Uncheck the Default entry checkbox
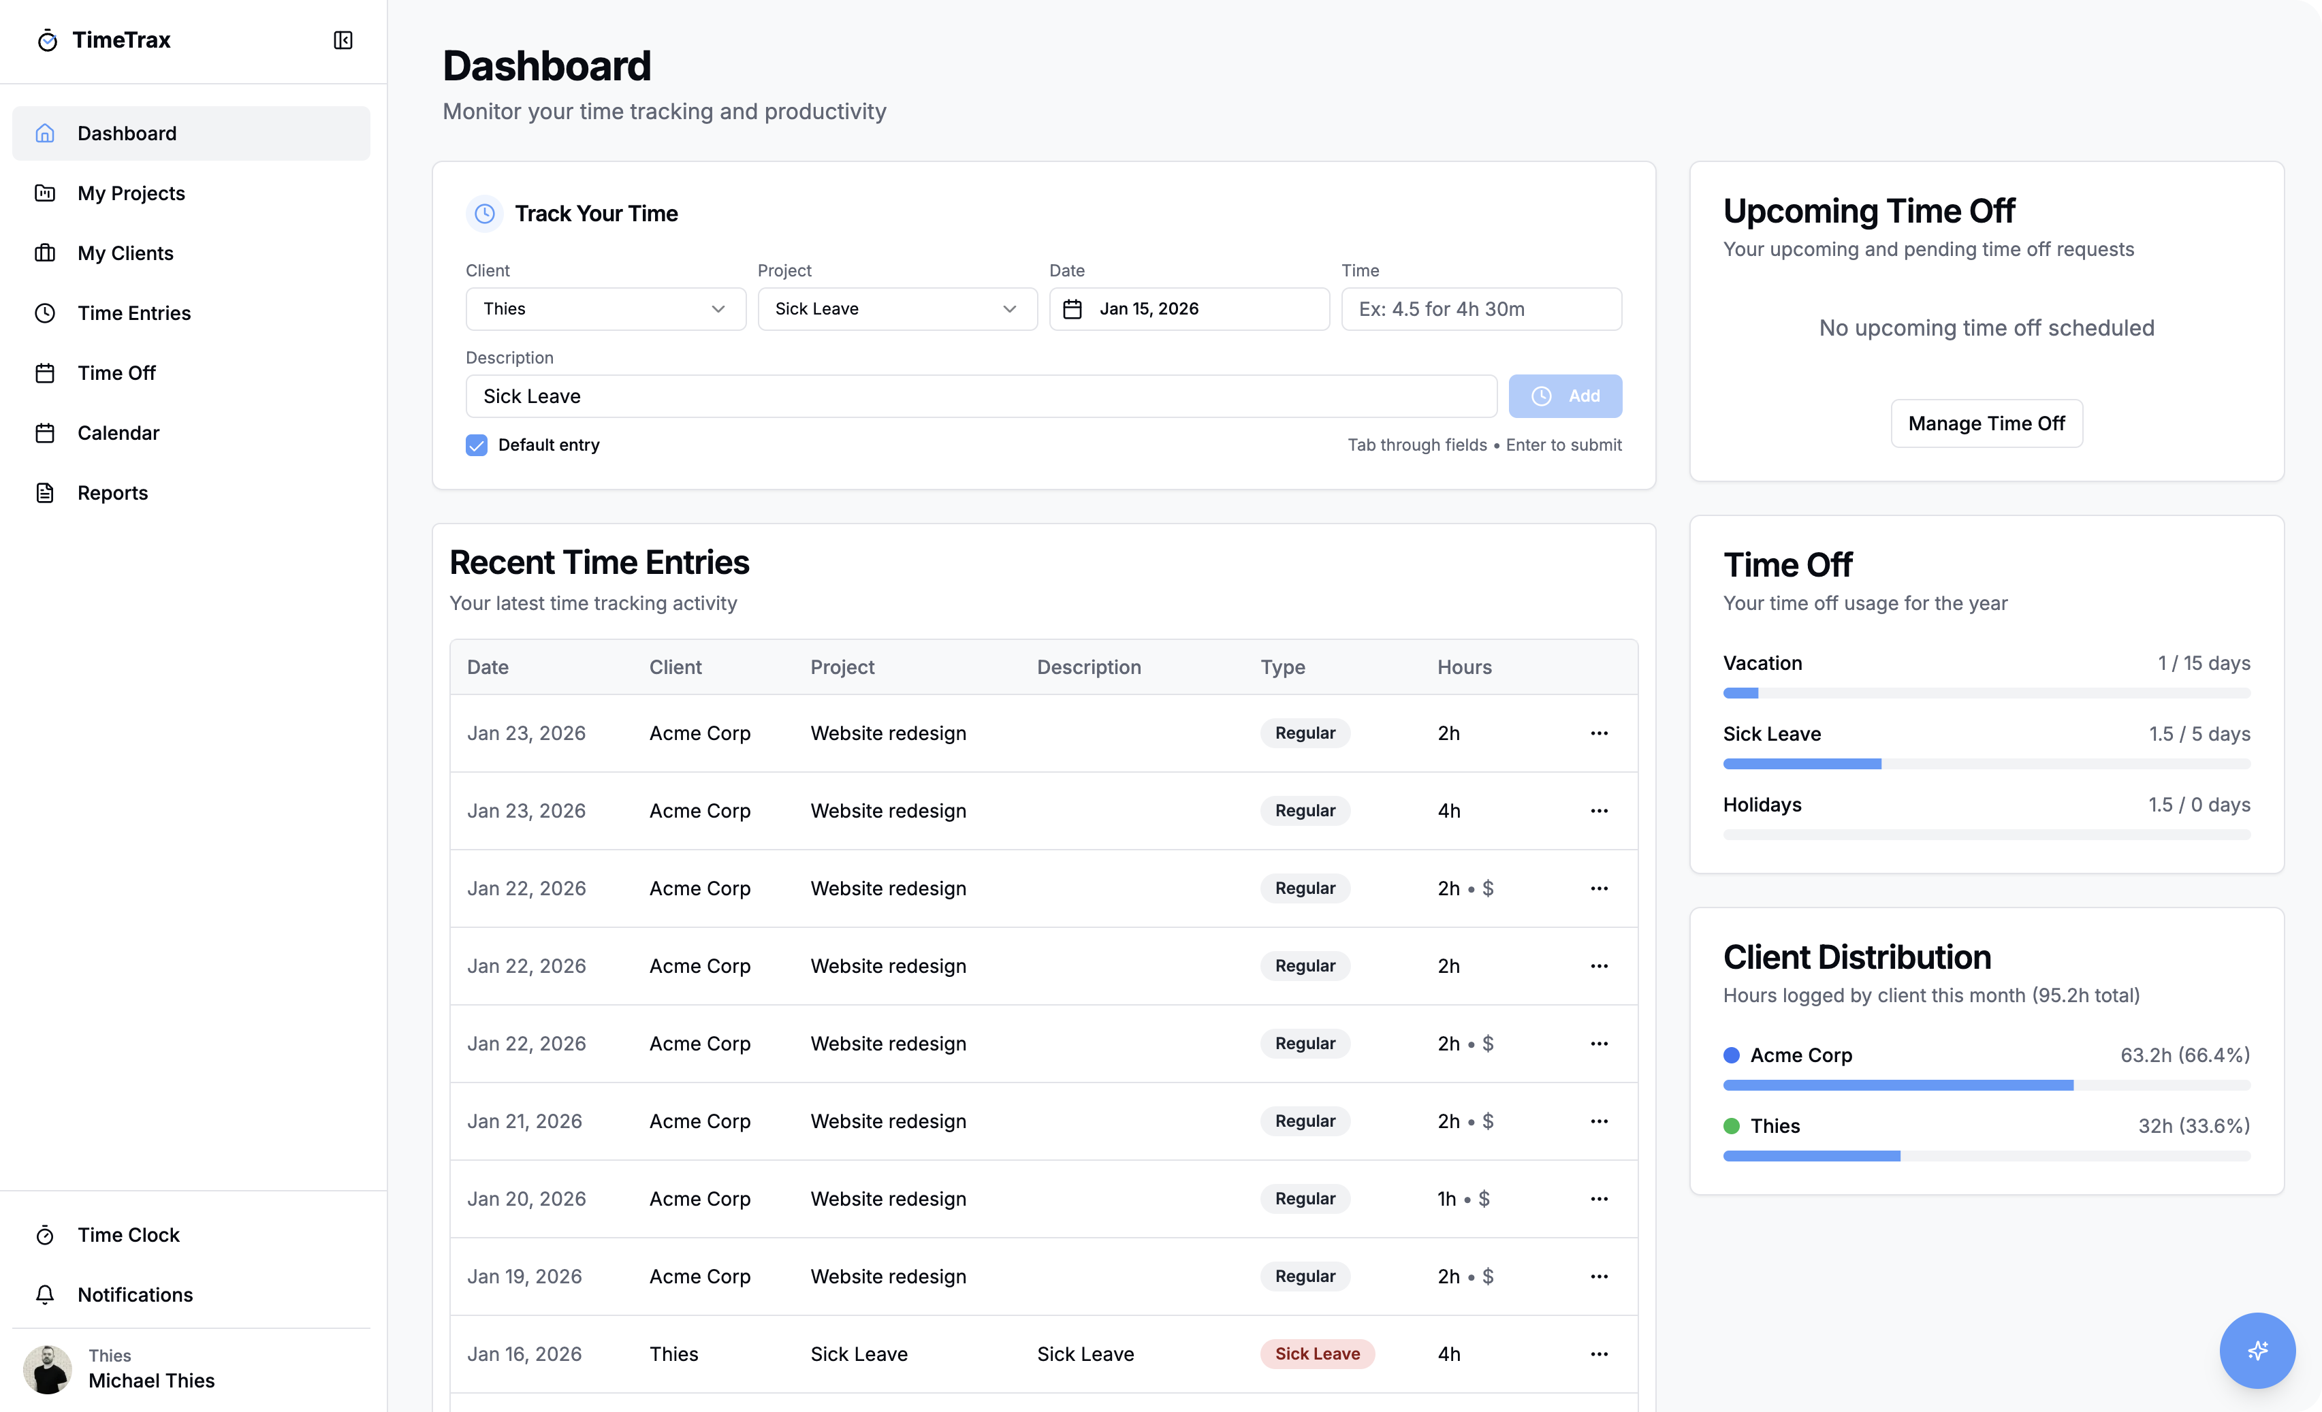 pyautogui.click(x=477, y=445)
